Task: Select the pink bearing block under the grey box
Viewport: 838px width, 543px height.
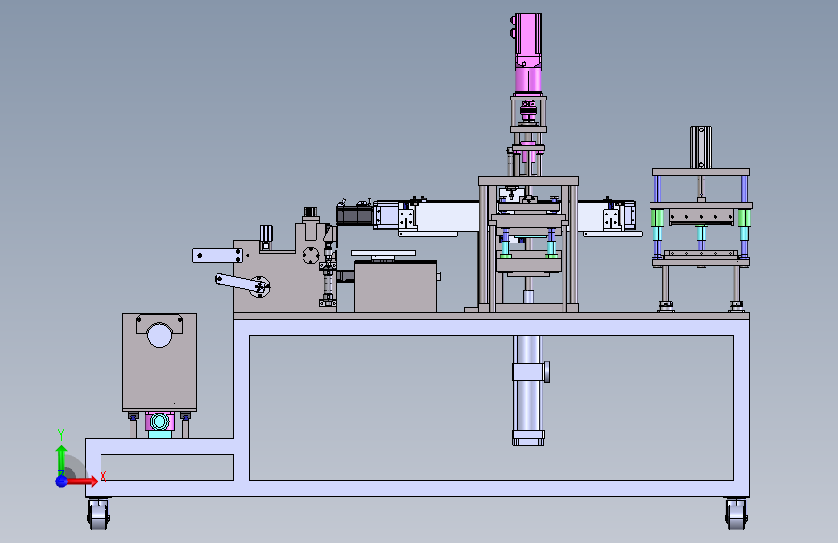Action: tap(159, 421)
